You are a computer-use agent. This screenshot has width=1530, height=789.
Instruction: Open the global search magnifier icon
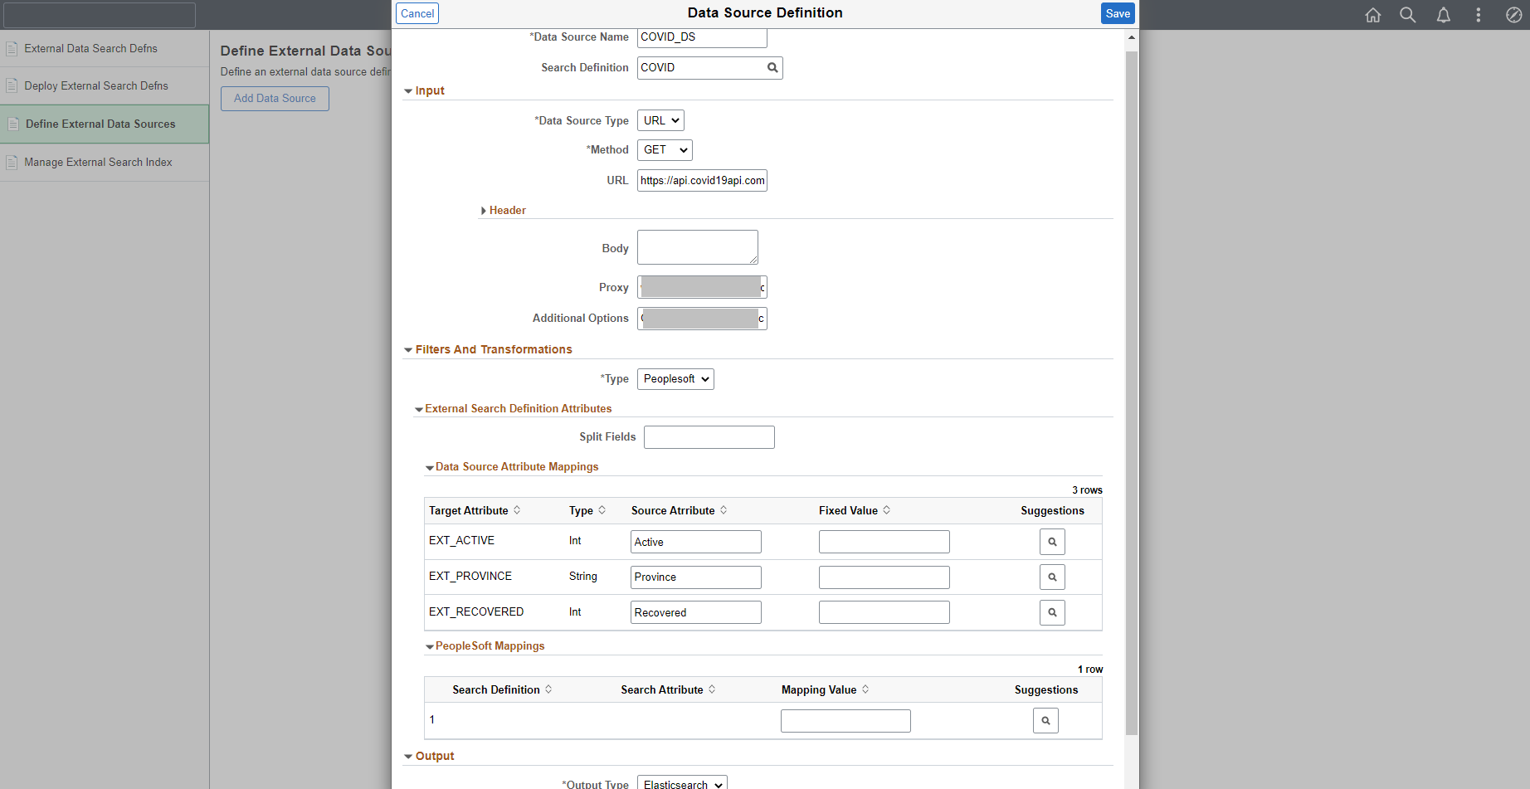[x=1407, y=15]
